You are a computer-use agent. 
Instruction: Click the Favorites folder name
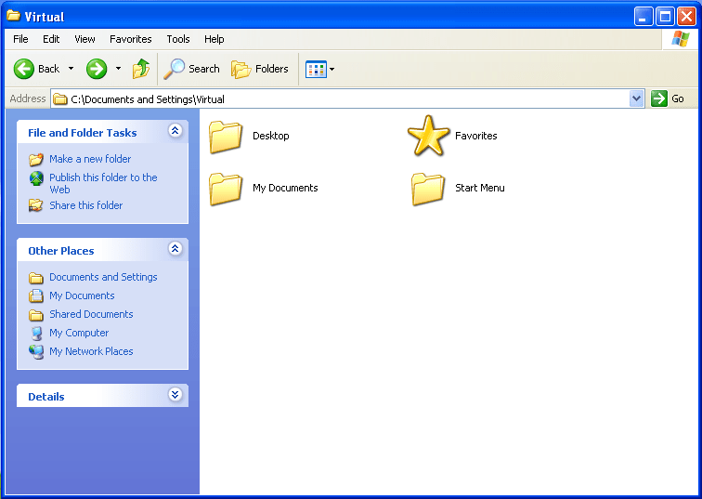point(476,136)
